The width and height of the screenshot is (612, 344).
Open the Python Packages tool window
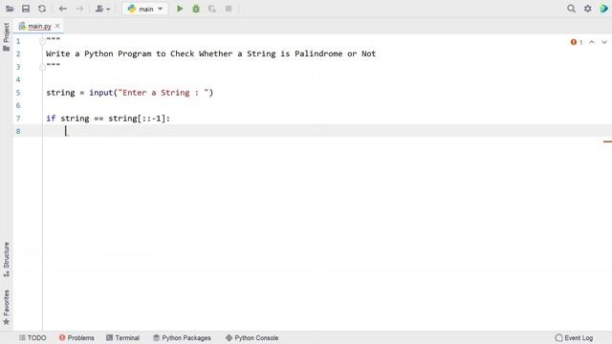[182, 337]
